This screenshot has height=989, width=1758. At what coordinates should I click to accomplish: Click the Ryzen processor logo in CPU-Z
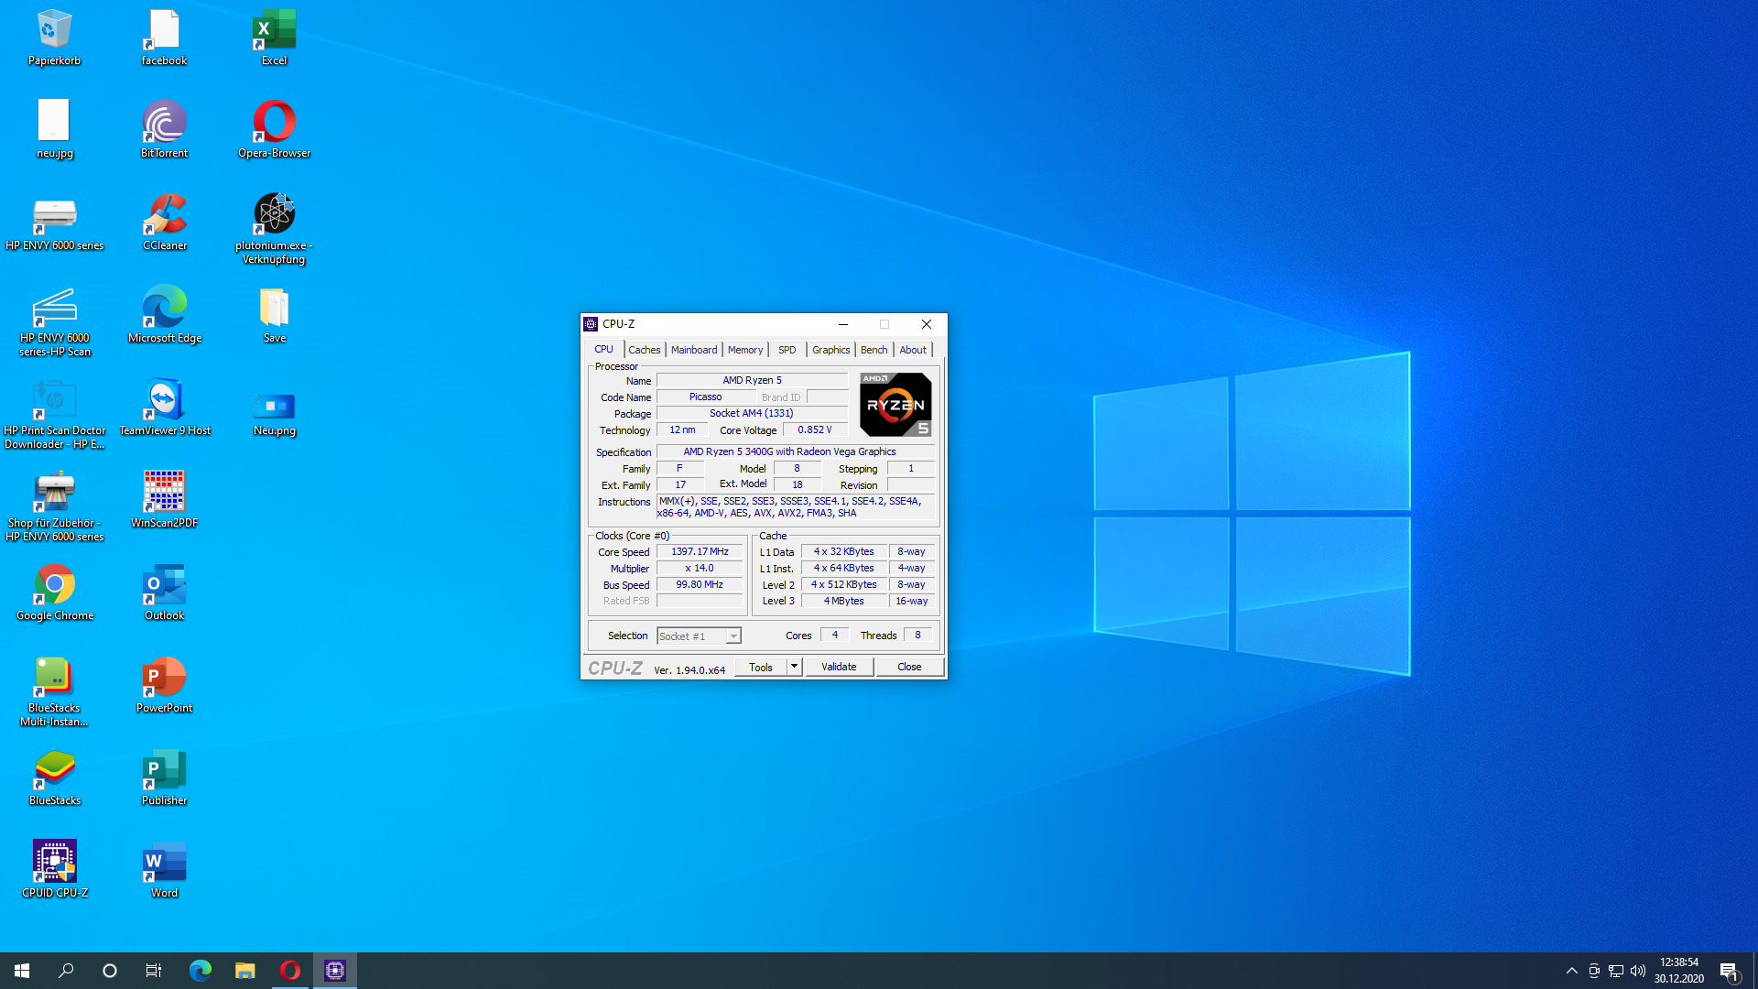(895, 405)
